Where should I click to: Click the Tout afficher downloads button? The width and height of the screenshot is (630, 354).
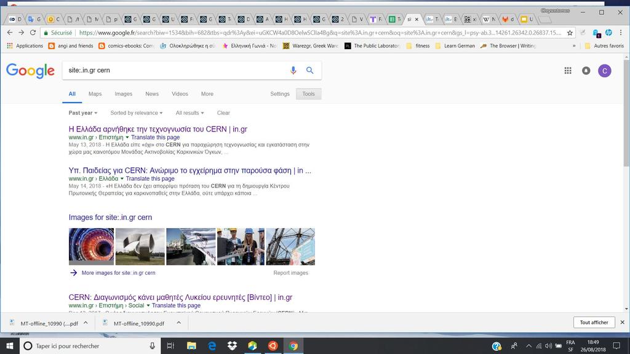594,322
